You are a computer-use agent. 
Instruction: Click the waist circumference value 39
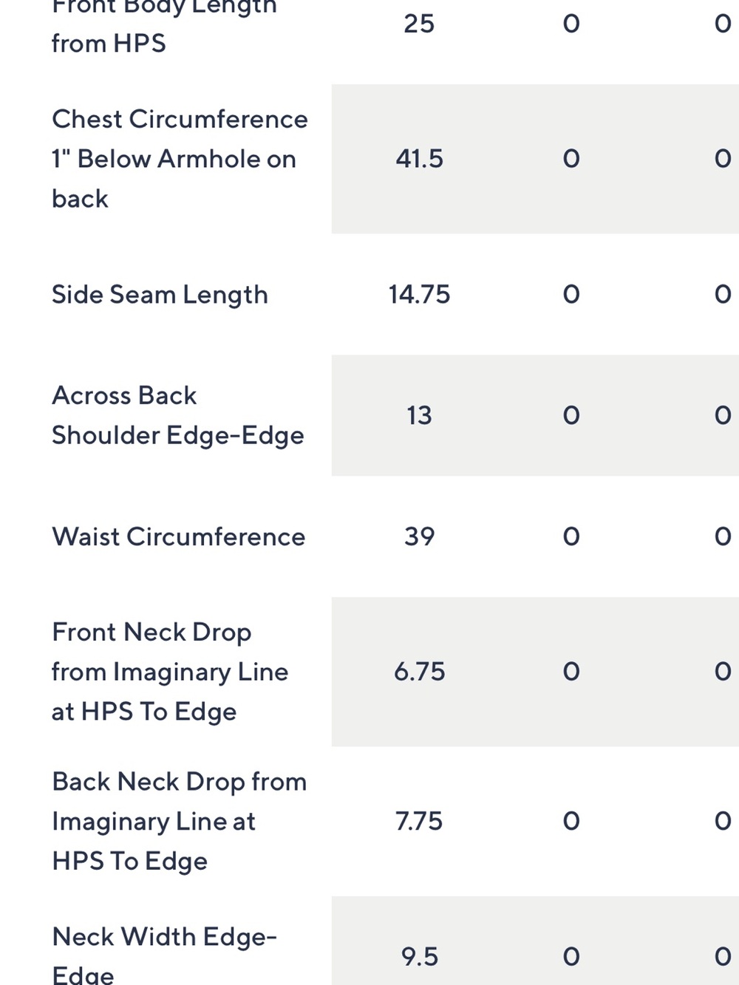click(419, 536)
